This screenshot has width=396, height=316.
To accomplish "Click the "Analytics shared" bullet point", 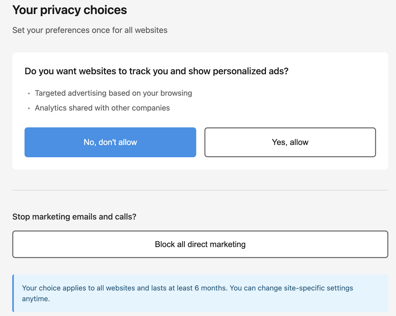I will pyautogui.click(x=102, y=108).
